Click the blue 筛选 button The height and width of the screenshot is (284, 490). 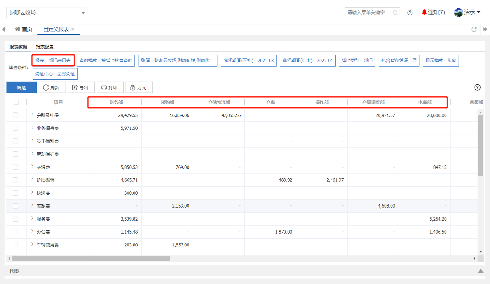coord(21,87)
